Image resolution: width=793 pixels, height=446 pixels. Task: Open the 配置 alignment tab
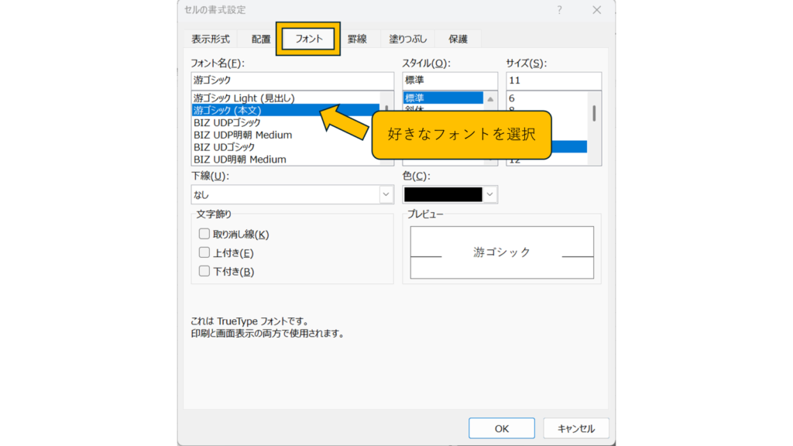tap(261, 39)
